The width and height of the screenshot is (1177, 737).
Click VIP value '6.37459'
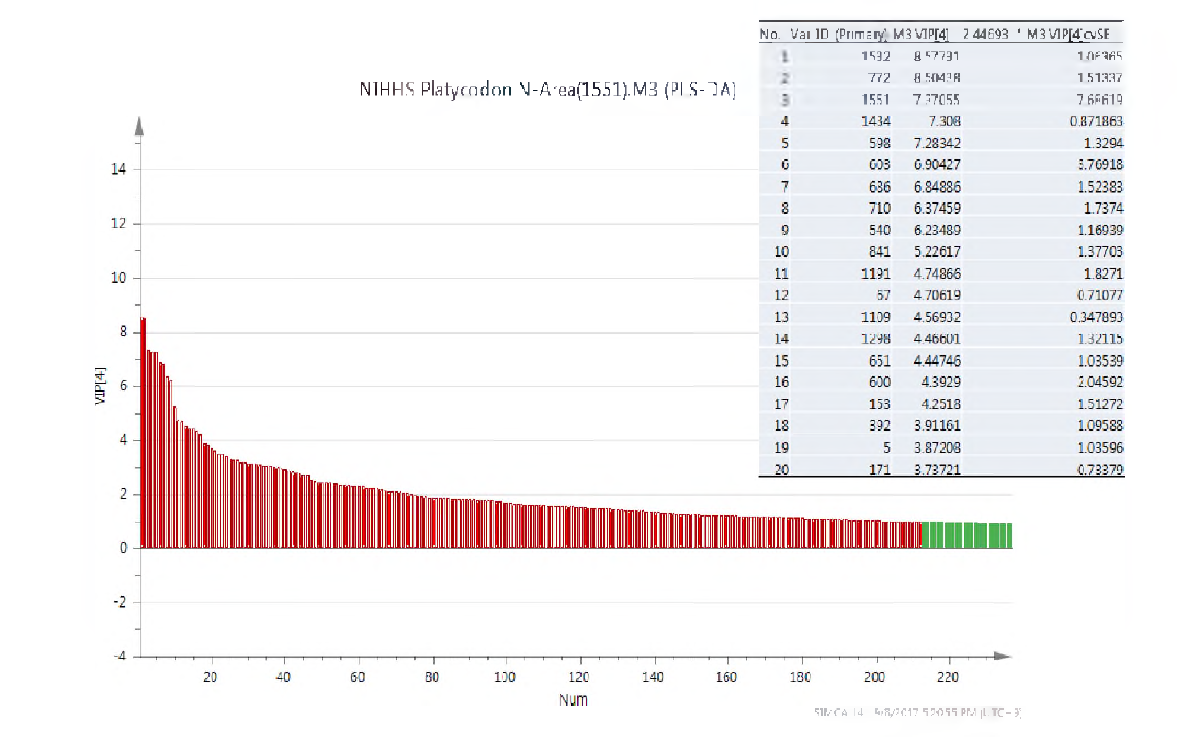936,208
